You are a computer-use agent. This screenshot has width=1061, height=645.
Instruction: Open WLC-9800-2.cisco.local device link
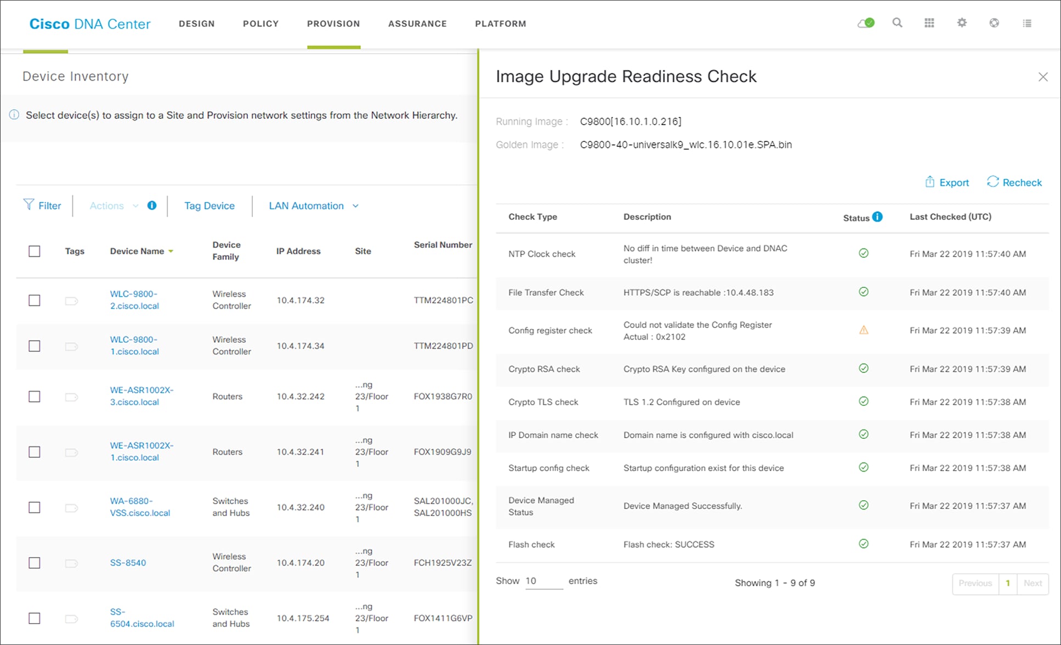pyautogui.click(x=134, y=300)
